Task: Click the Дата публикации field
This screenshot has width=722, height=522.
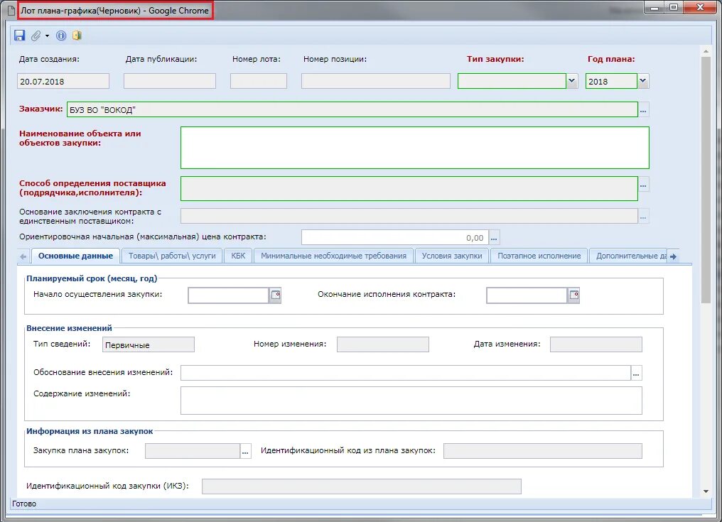Action: point(169,81)
